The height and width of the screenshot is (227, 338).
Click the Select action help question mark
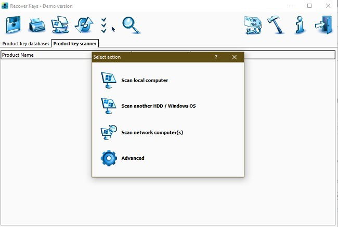[x=216, y=57]
